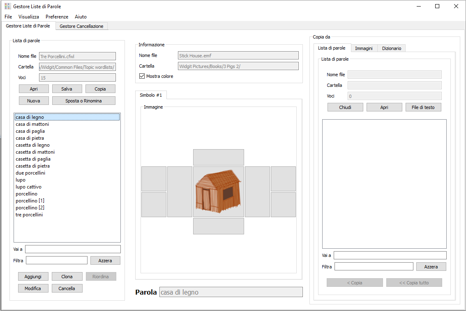Image resolution: width=466 pixels, height=311 pixels.
Task: Select the Simbolo #1 tab
Action: [x=151, y=95]
